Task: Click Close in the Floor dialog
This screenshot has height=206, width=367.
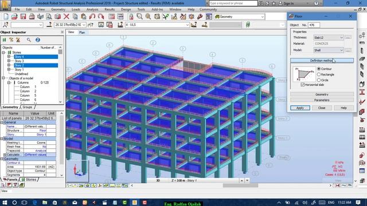Action: point(322,108)
